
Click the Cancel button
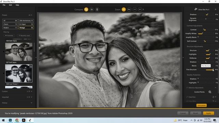[183, 113]
